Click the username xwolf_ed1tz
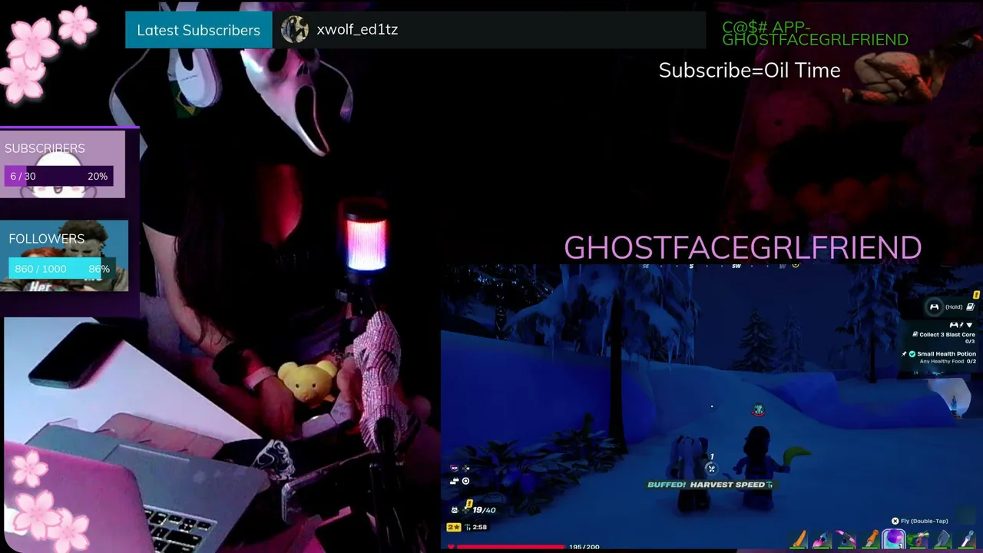Screen dimensions: 983x553 (x=357, y=29)
